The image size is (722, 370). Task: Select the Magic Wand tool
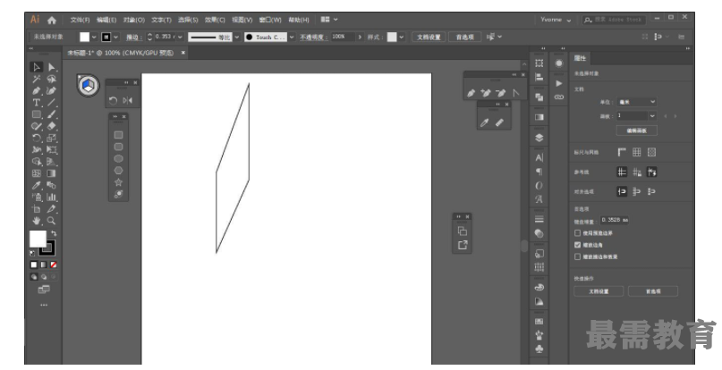coord(37,80)
